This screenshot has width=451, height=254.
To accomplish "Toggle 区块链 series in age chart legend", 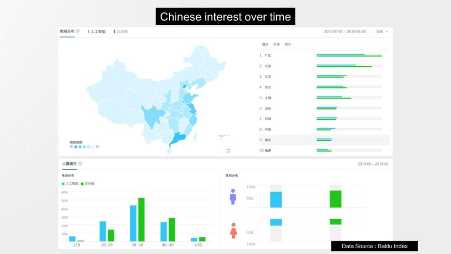I will tap(88, 184).
